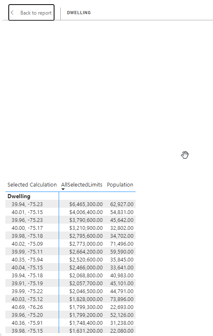Click the $2,664,200.00 limits cell
The image size is (213, 336).
pos(86,252)
